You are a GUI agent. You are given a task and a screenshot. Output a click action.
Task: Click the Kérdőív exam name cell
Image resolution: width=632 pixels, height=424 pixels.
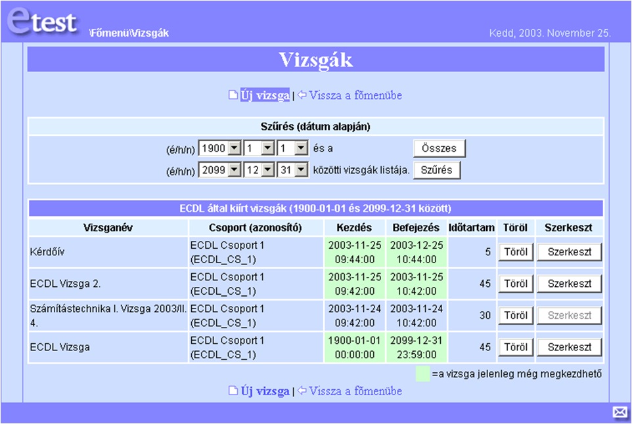pyautogui.click(x=108, y=252)
